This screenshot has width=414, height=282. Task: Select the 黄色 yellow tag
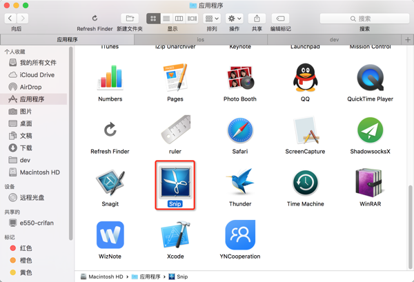(34, 272)
